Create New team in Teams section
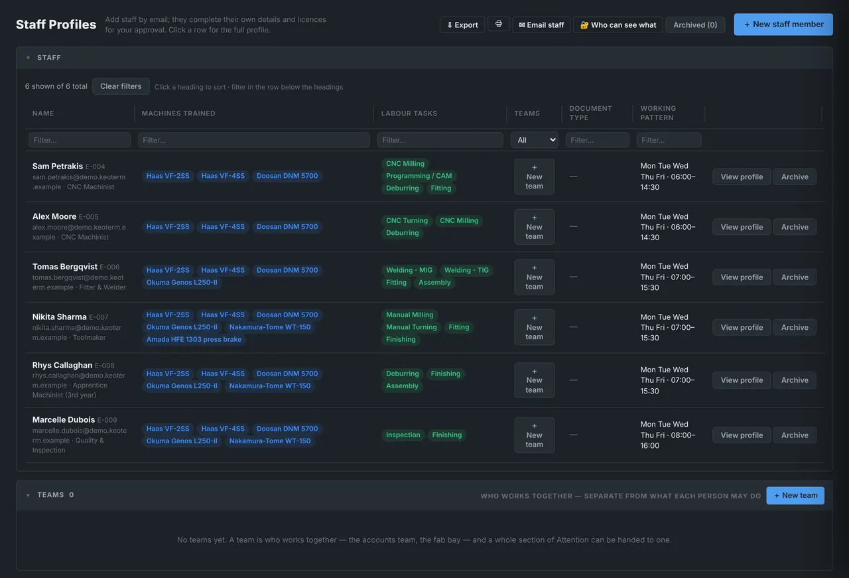This screenshot has height=578, width=849. point(795,495)
